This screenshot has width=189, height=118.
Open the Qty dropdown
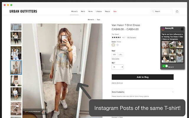[x=118, y=67]
